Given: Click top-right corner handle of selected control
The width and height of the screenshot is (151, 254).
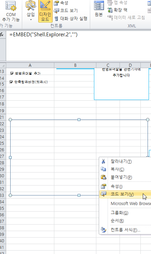Looking at the screenshot, I should (x=148, y=119).
